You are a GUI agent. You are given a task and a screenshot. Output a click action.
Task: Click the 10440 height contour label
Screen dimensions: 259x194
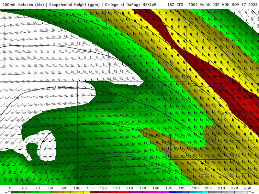coord(60,87)
